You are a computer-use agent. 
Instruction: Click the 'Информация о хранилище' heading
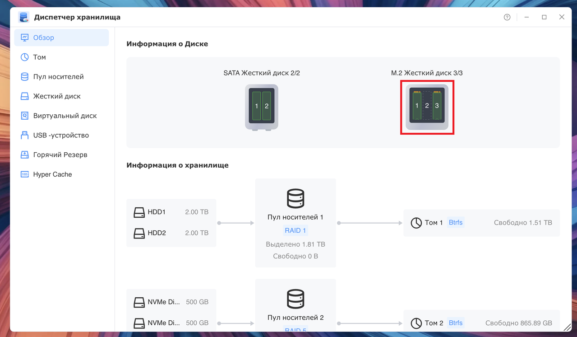[178, 165]
